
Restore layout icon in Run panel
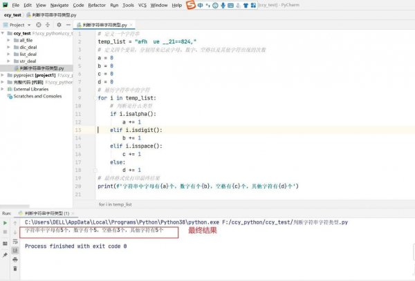5,244
